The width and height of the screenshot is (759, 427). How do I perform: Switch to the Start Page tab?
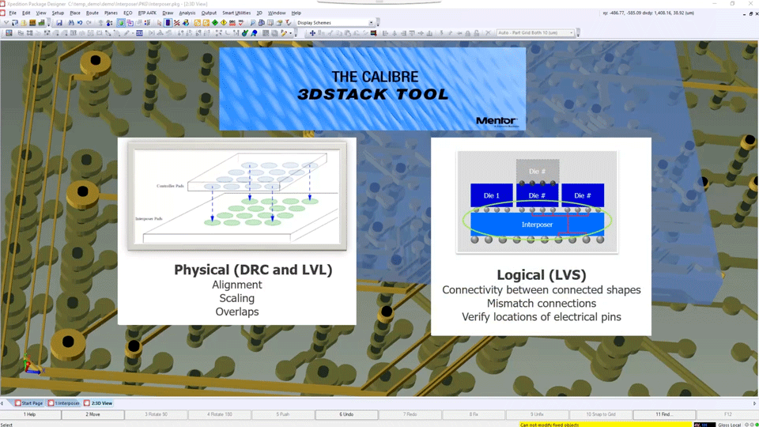[29, 402]
